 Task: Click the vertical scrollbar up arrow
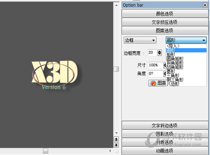coord(116,5)
